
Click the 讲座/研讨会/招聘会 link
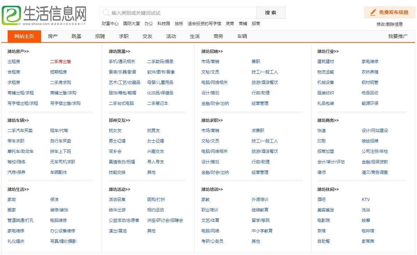[165, 221]
